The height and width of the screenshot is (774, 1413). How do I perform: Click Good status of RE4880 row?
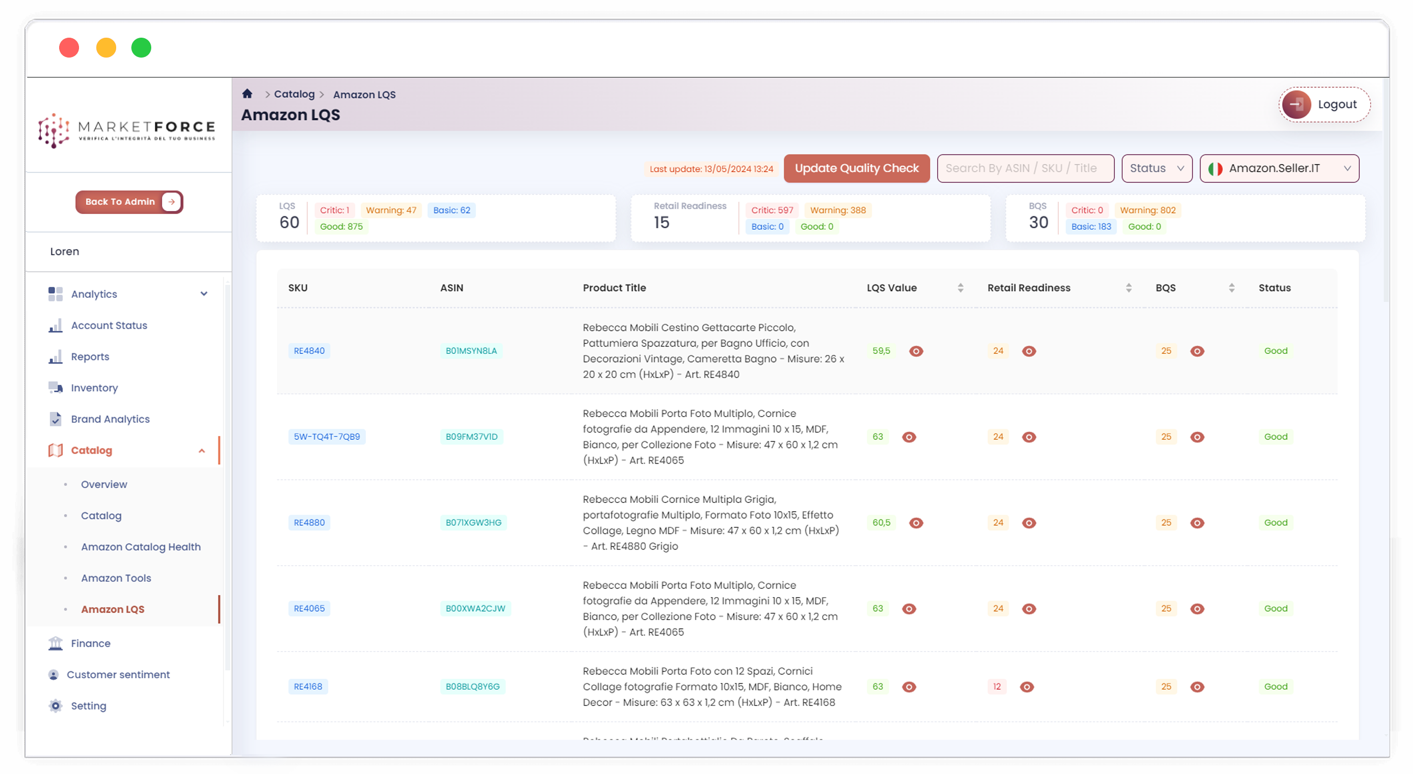click(1275, 523)
